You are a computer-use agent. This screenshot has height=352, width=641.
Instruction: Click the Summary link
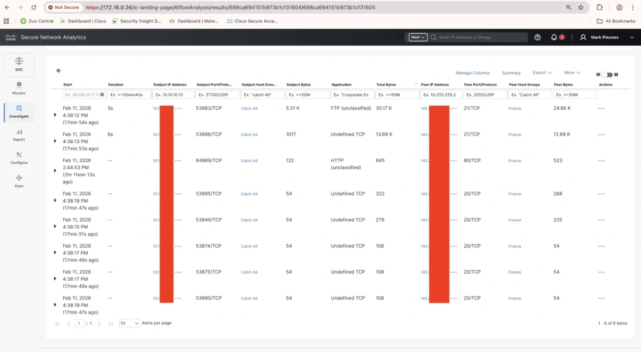pos(511,73)
